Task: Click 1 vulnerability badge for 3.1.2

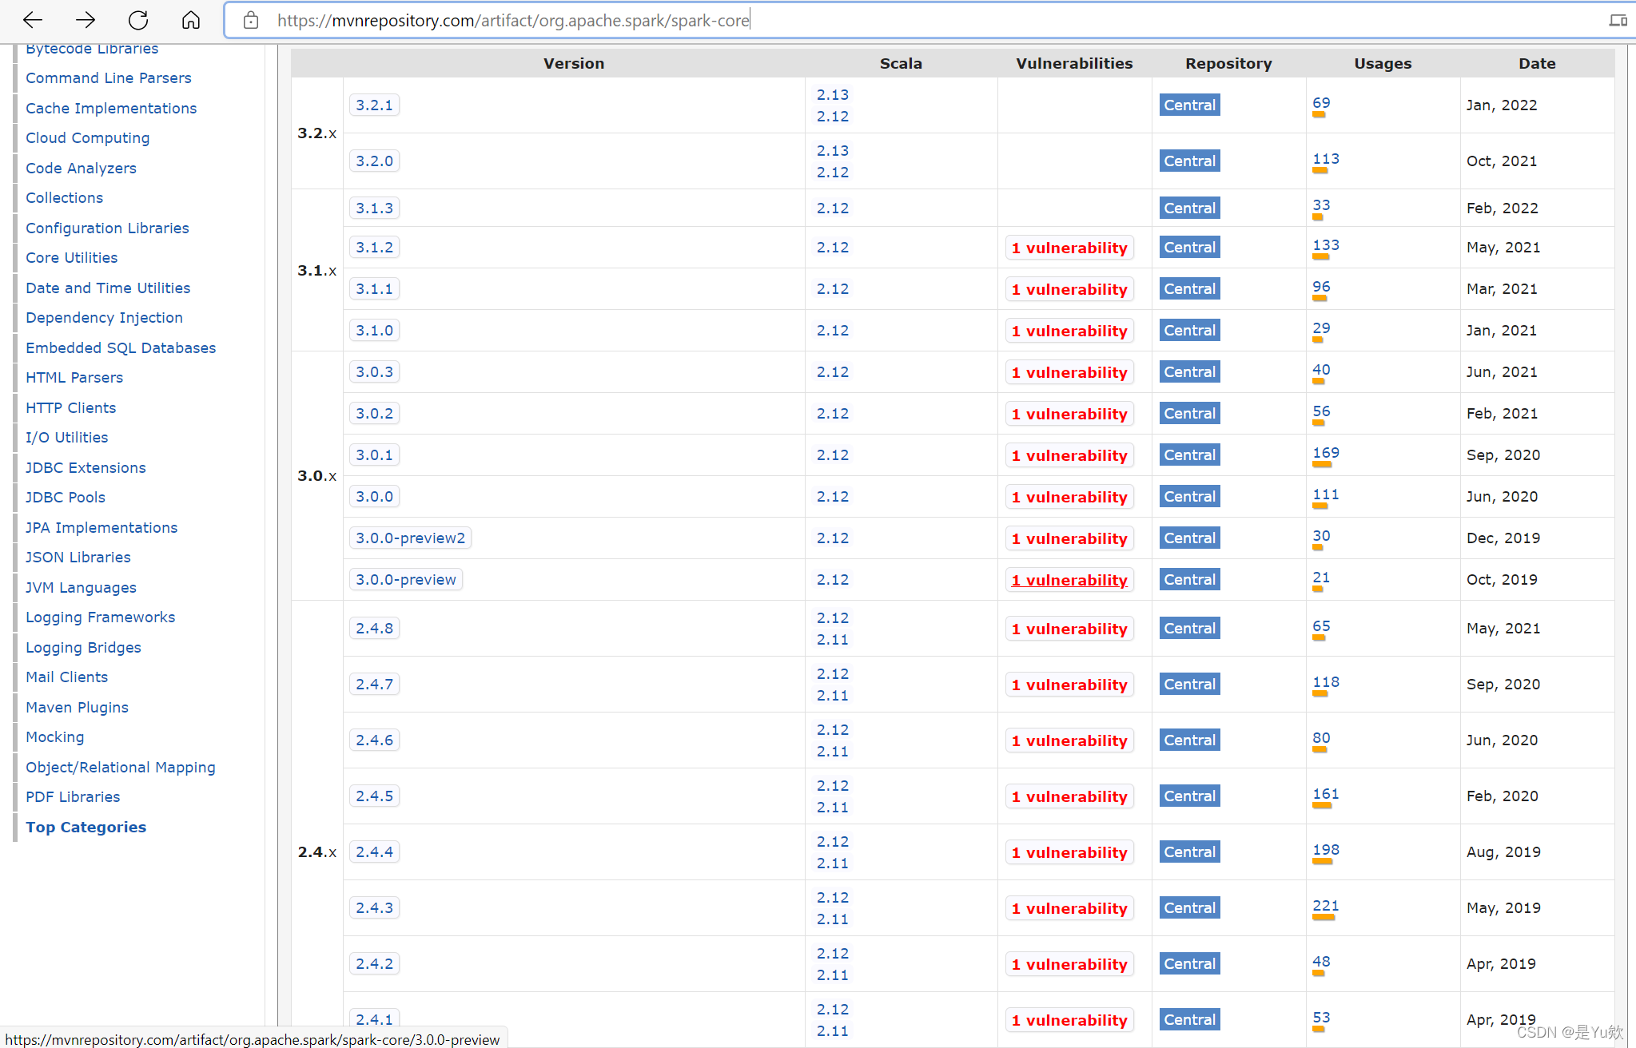Action: (1069, 248)
